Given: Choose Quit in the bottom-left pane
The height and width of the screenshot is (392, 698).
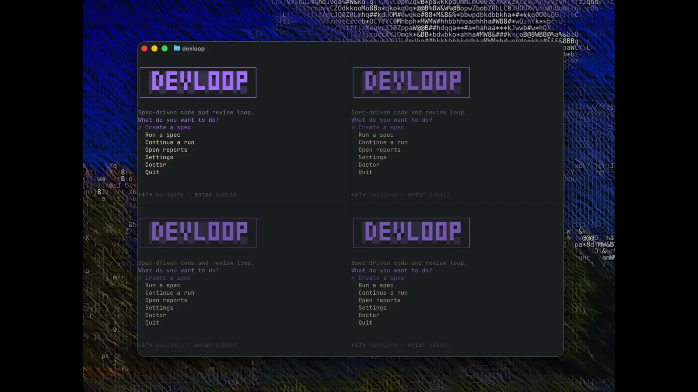Looking at the screenshot, I should pos(152,323).
